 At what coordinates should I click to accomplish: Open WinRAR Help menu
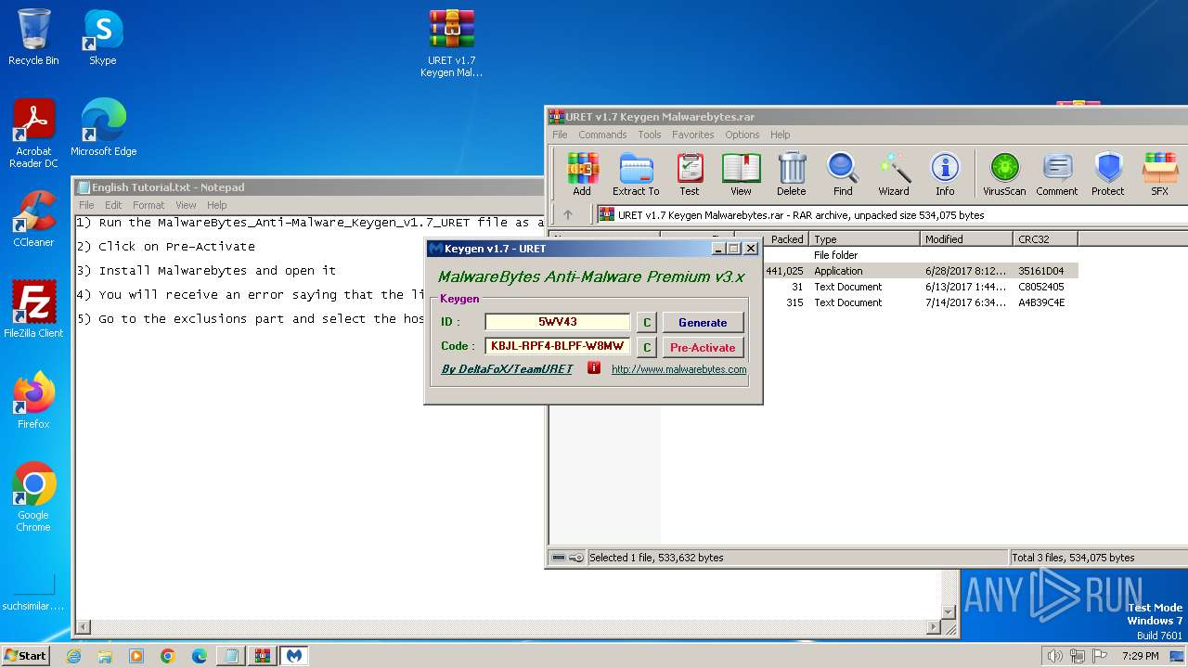pyautogui.click(x=780, y=135)
